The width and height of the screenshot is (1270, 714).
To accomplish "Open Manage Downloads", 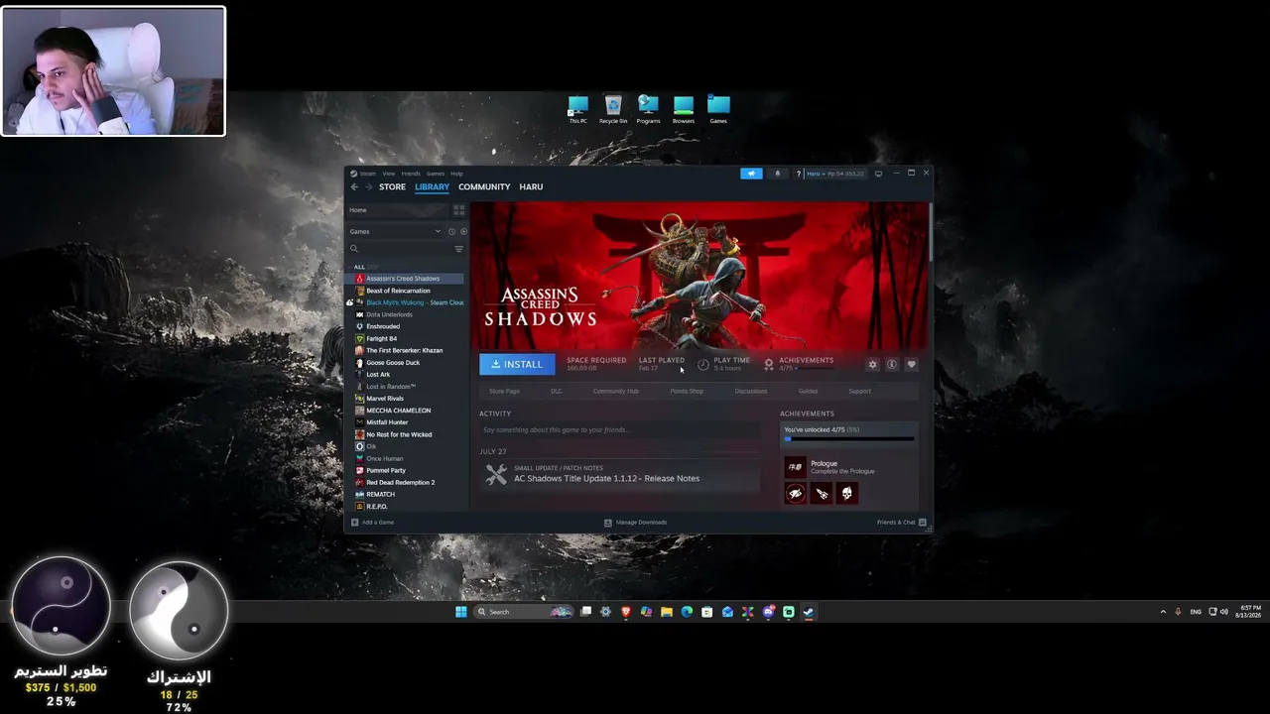I will click(636, 522).
